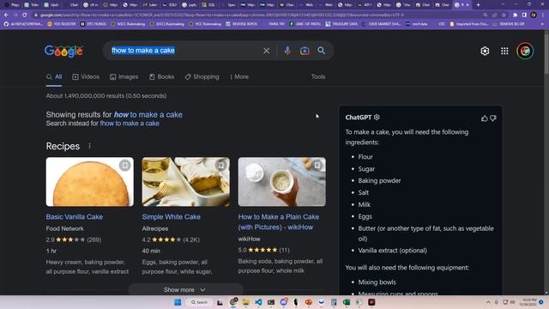The height and width of the screenshot is (309, 549).
Task: Open search by image camera icon
Action: click(305, 51)
